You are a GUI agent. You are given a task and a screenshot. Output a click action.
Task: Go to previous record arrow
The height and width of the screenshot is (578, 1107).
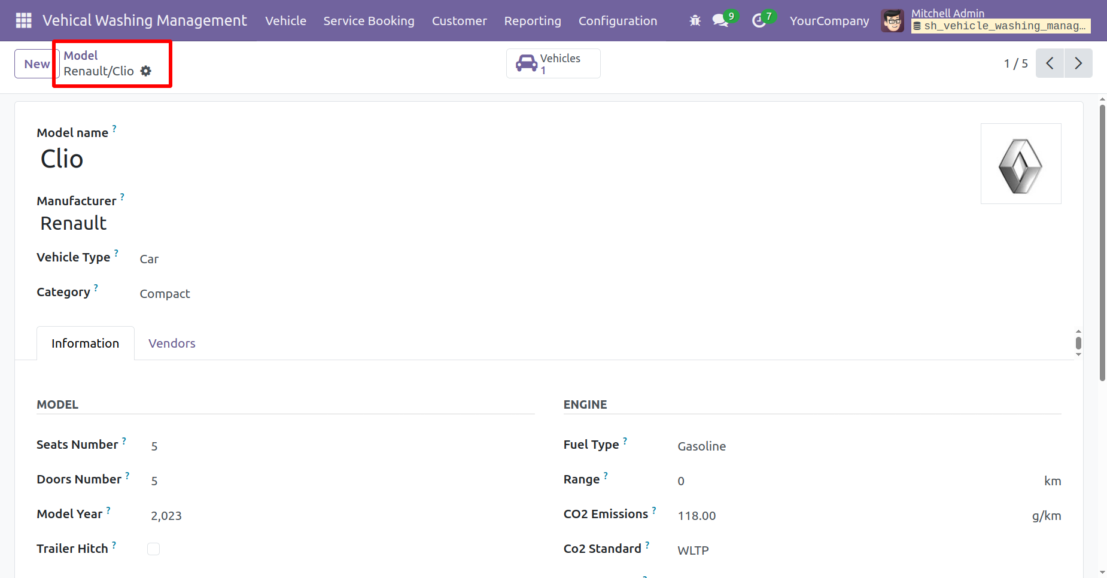point(1050,63)
